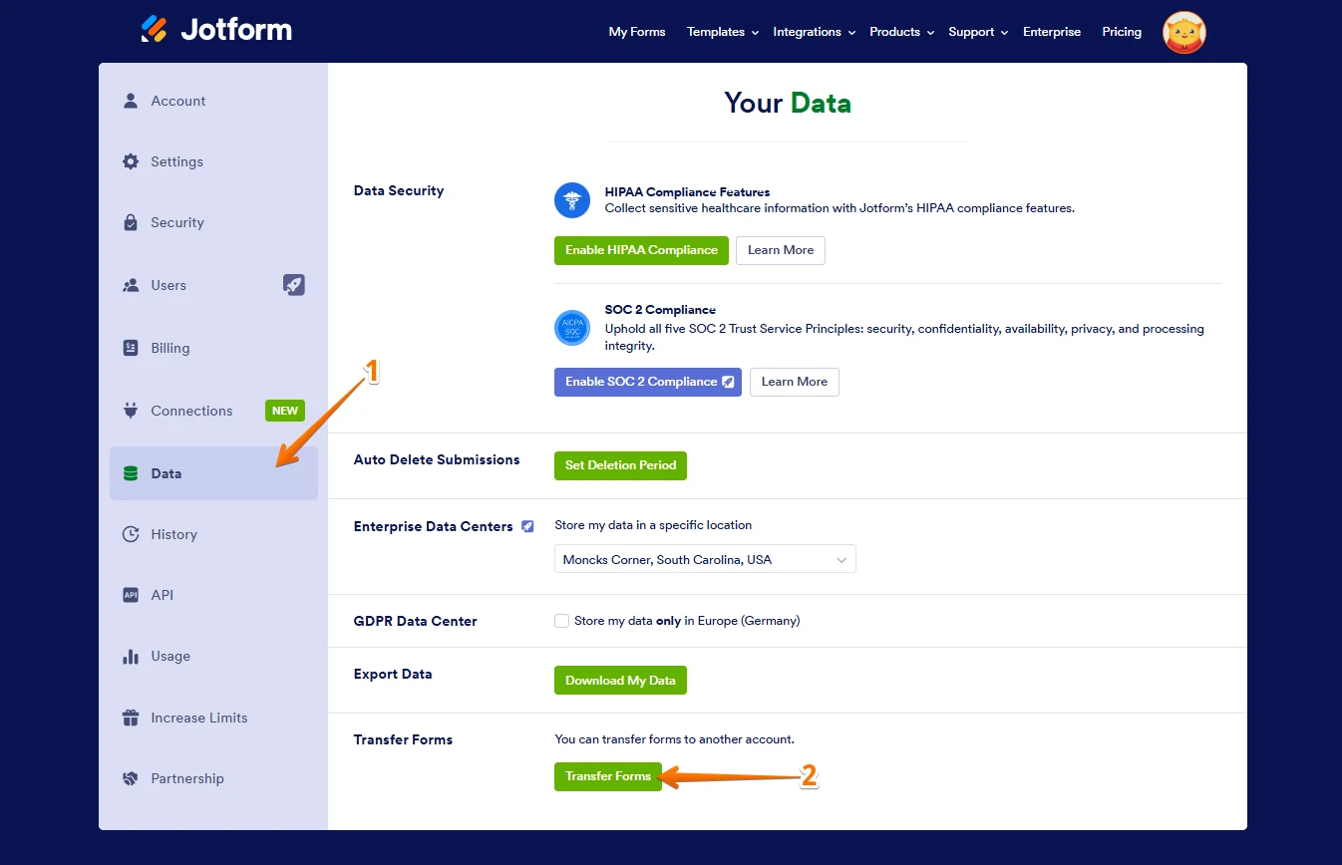The height and width of the screenshot is (865, 1342).
Task: Open the user avatar profile menu
Action: pyautogui.click(x=1183, y=32)
